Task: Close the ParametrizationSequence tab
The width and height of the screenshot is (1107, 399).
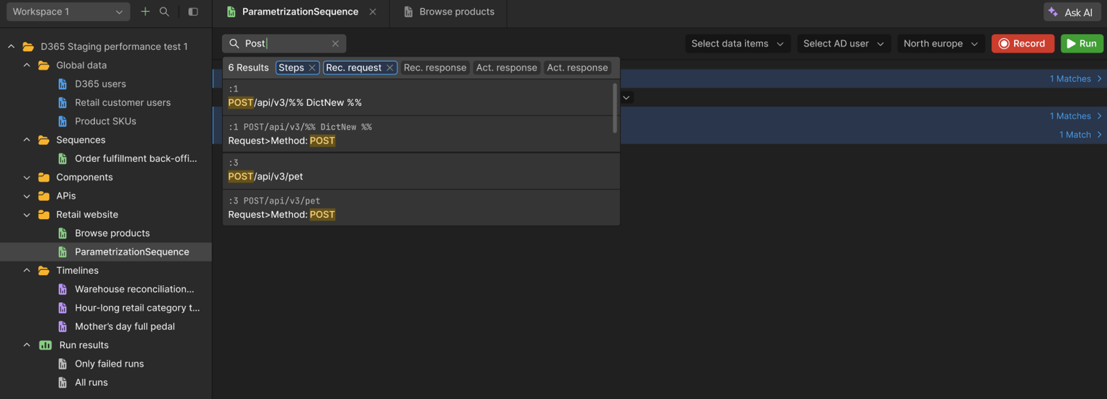Action: [x=373, y=11]
